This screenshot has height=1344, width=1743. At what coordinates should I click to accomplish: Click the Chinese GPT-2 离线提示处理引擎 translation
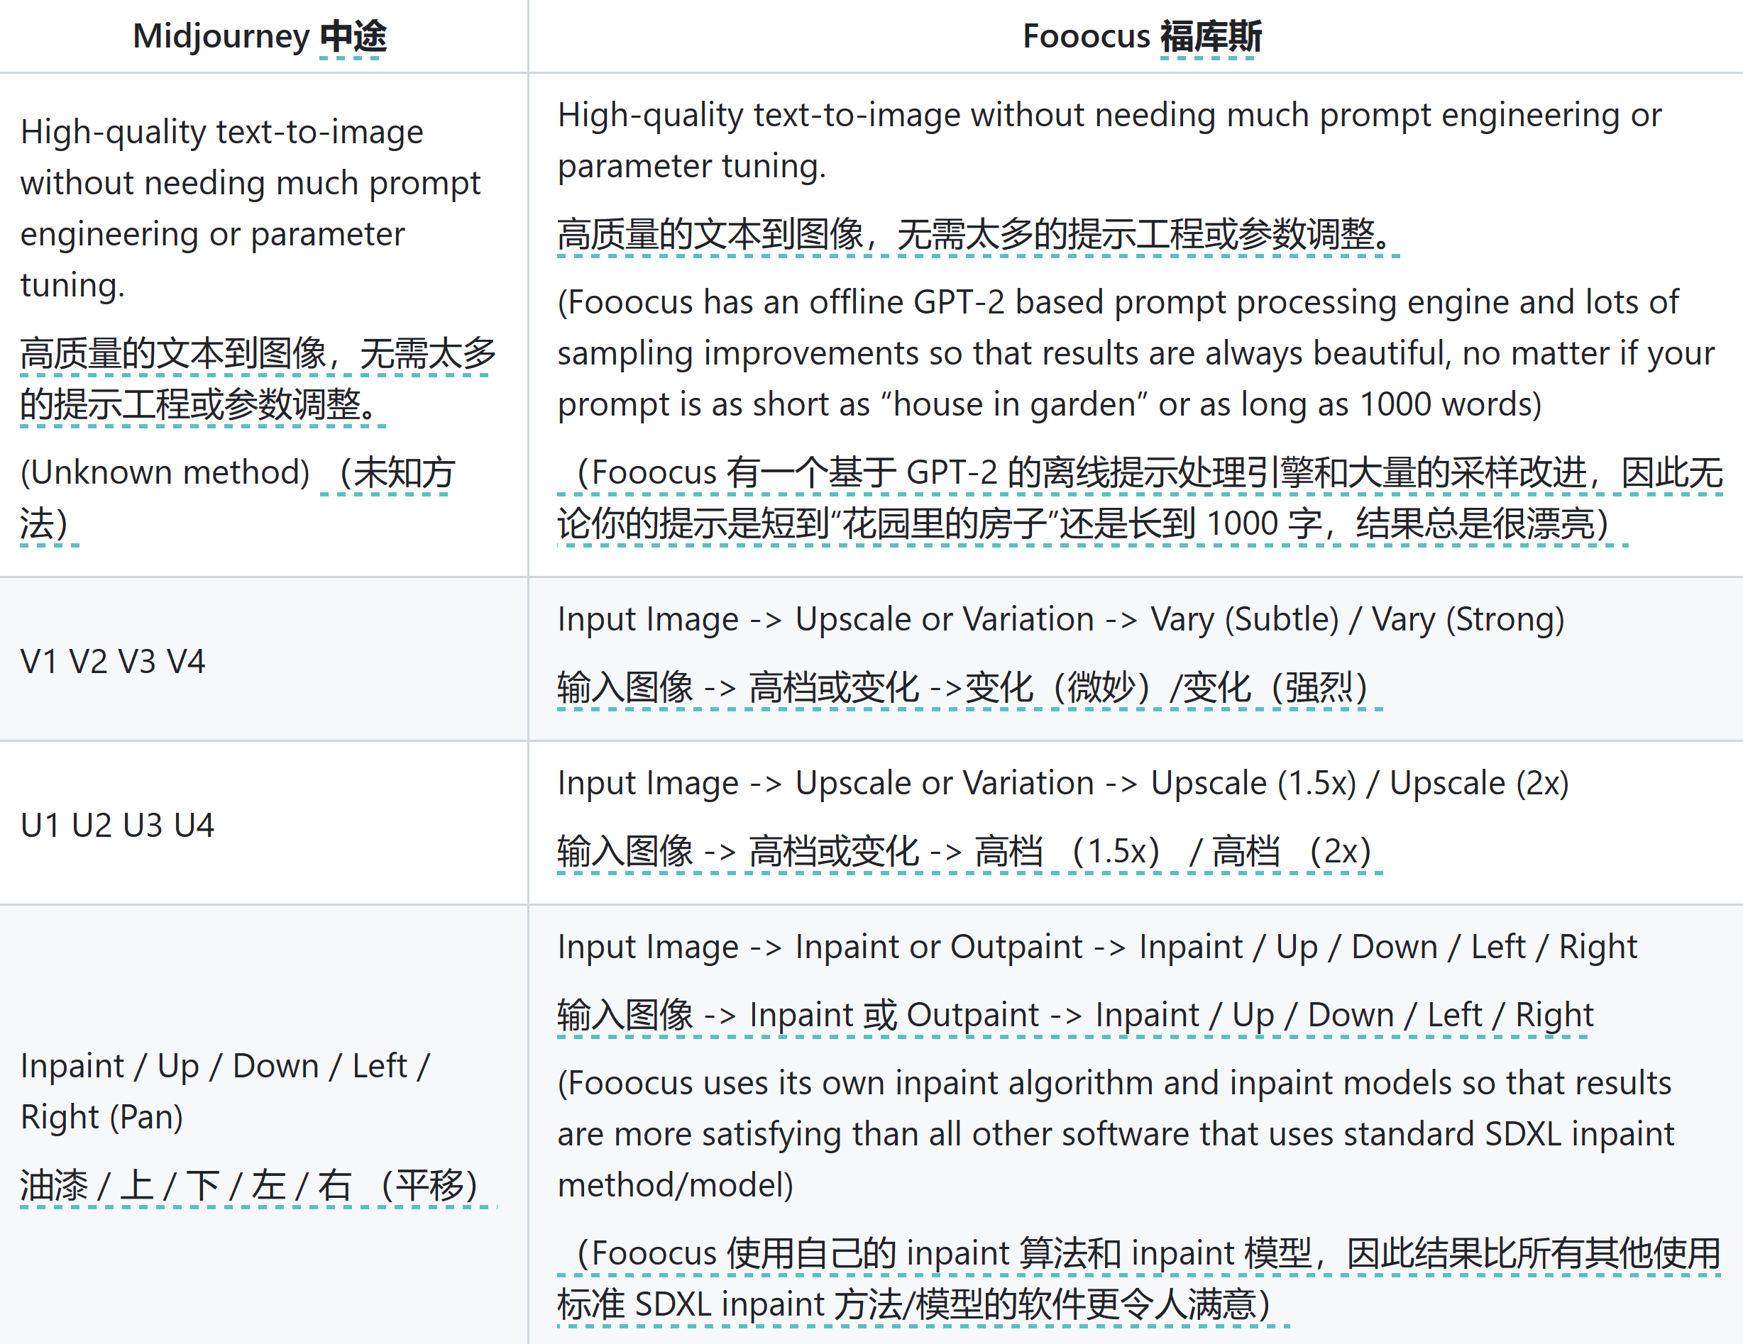click(x=1138, y=499)
